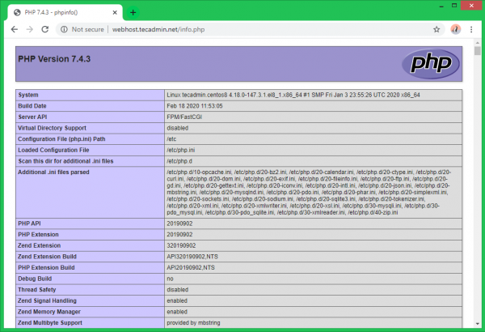Click the browser Forward arrow
This screenshot has height=332, width=485.
[30, 29]
